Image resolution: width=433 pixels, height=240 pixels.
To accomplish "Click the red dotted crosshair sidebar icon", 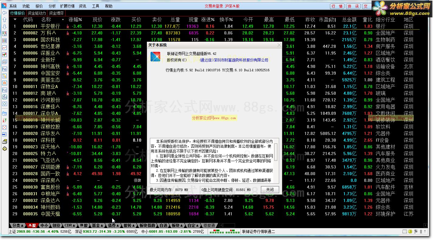I will (x=4, y=127).
